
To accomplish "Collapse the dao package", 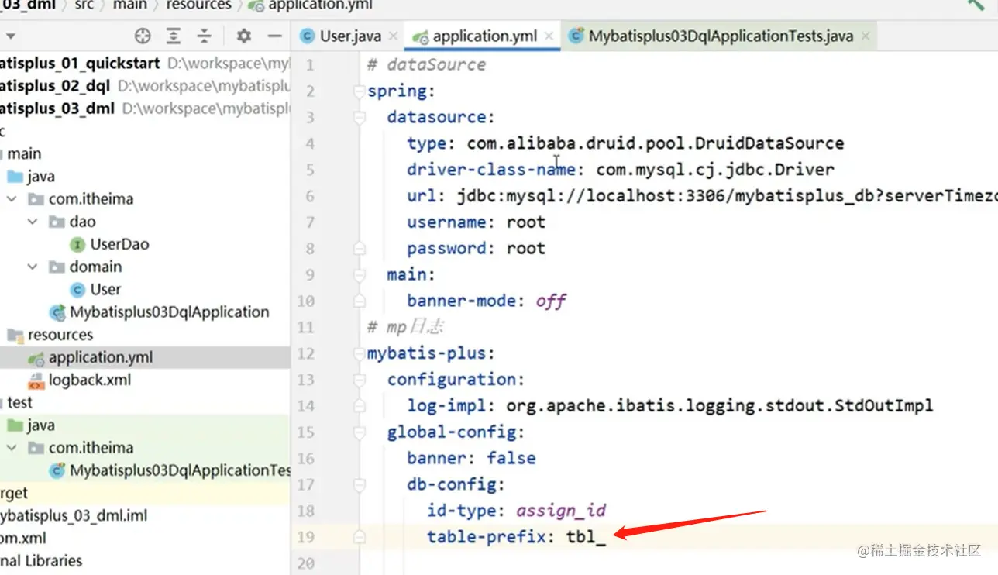I will 33,222.
